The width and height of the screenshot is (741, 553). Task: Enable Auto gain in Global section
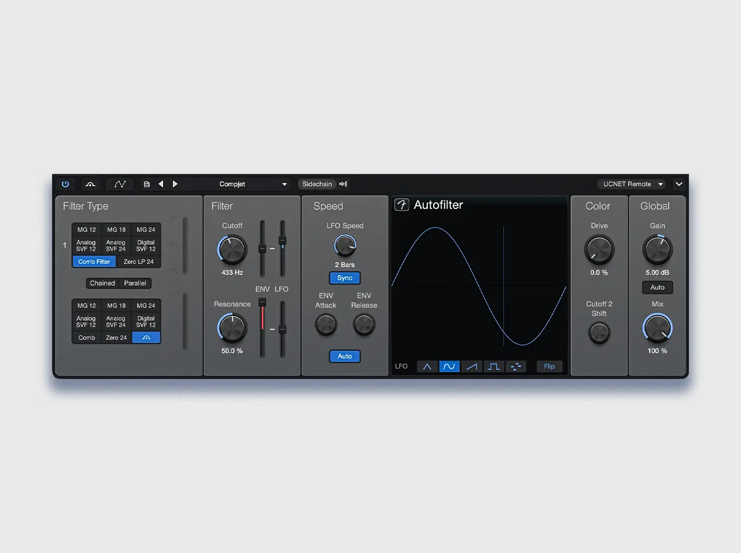pyautogui.click(x=657, y=287)
